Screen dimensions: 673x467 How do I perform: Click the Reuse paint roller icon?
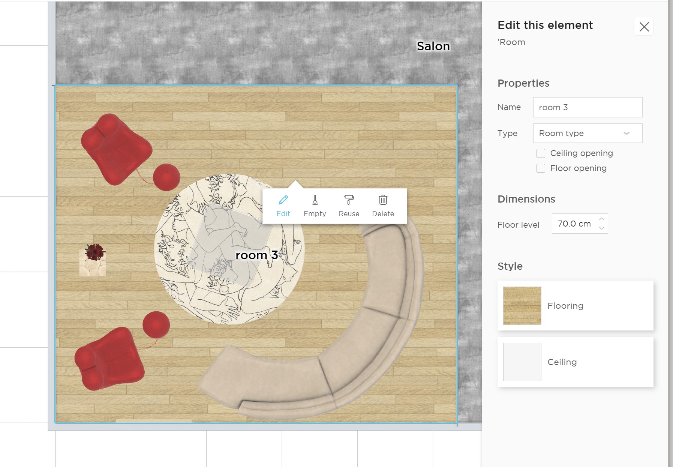click(x=349, y=200)
